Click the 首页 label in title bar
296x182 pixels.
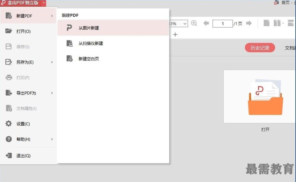coord(285,2)
